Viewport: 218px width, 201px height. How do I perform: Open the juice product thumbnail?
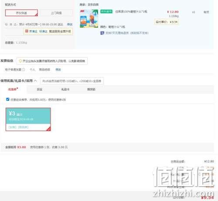click(89, 19)
